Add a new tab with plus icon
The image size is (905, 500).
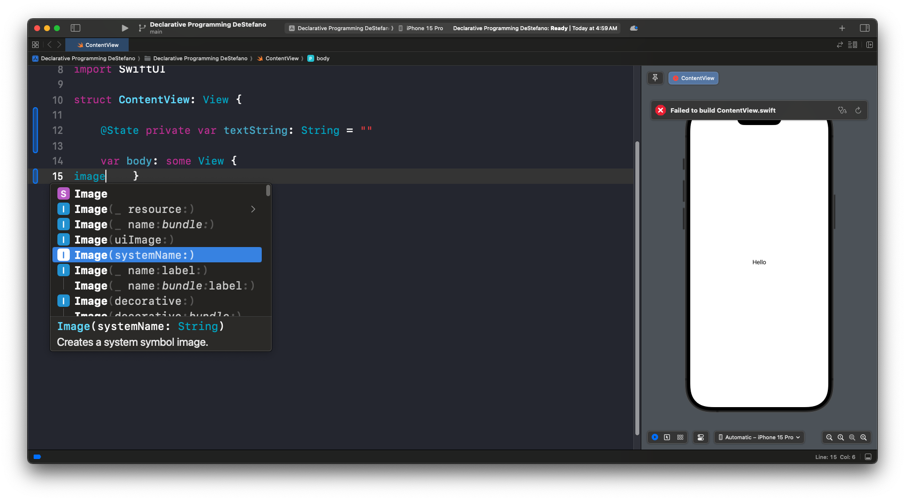click(842, 28)
